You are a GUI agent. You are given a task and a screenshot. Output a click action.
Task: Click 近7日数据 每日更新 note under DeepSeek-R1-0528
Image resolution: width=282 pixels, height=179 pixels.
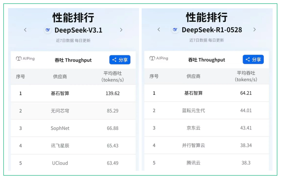pos(207,40)
